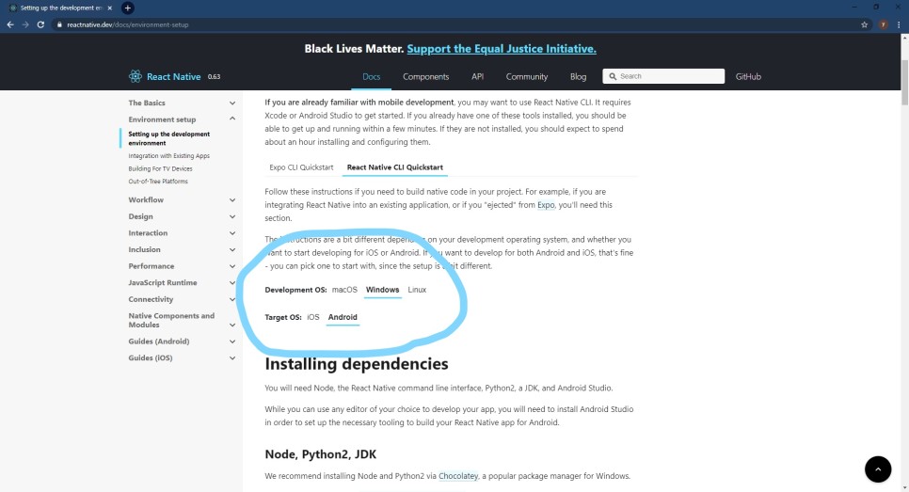
Task: Open the Docs navigation tab
Action: pyautogui.click(x=371, y=76)
